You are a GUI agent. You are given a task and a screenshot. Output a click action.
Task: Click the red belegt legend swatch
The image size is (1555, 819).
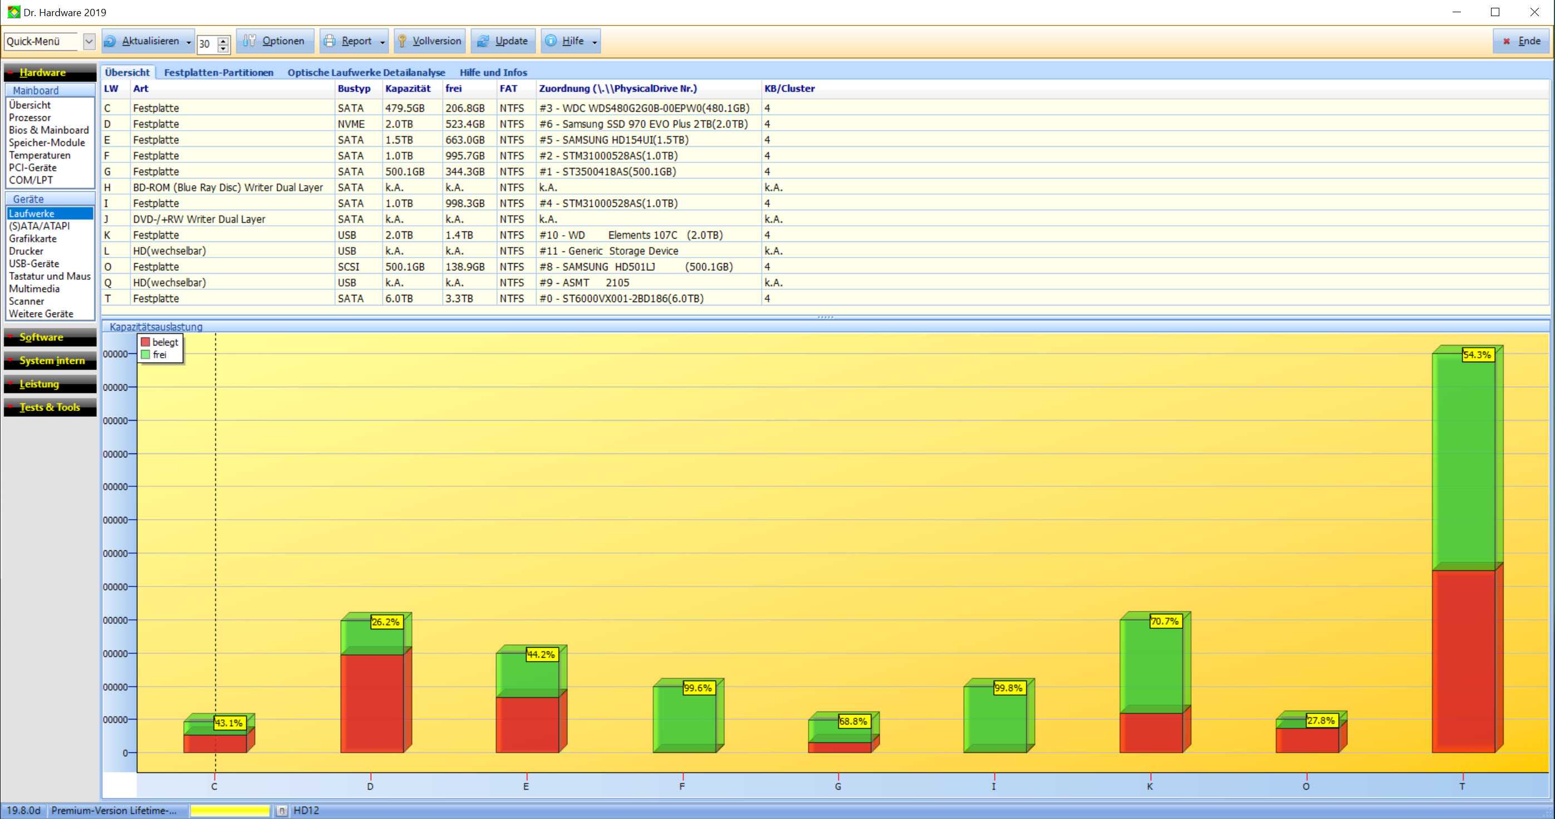(x=145, y=342)
